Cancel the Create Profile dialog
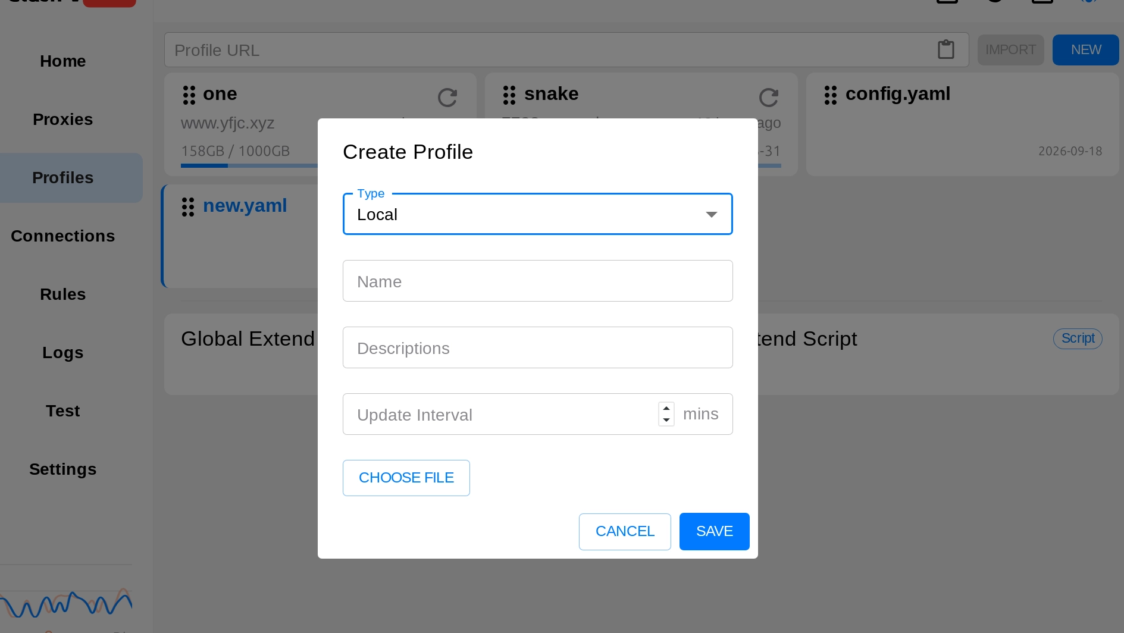This screenshot has width=1124, height=633. coord(625,531)
